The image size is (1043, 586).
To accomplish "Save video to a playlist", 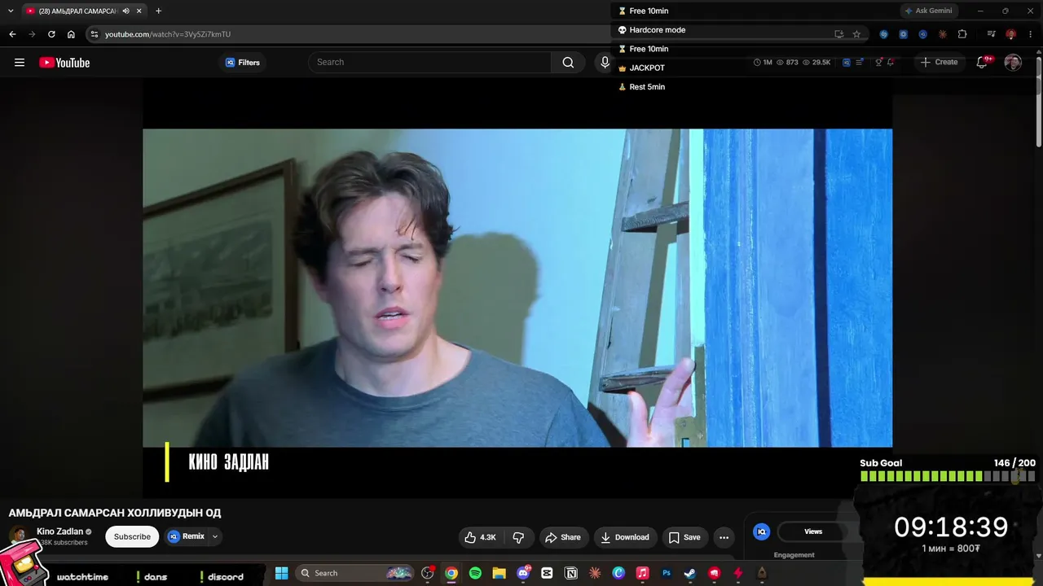I will pyautogui.click(x=684, y=537).
